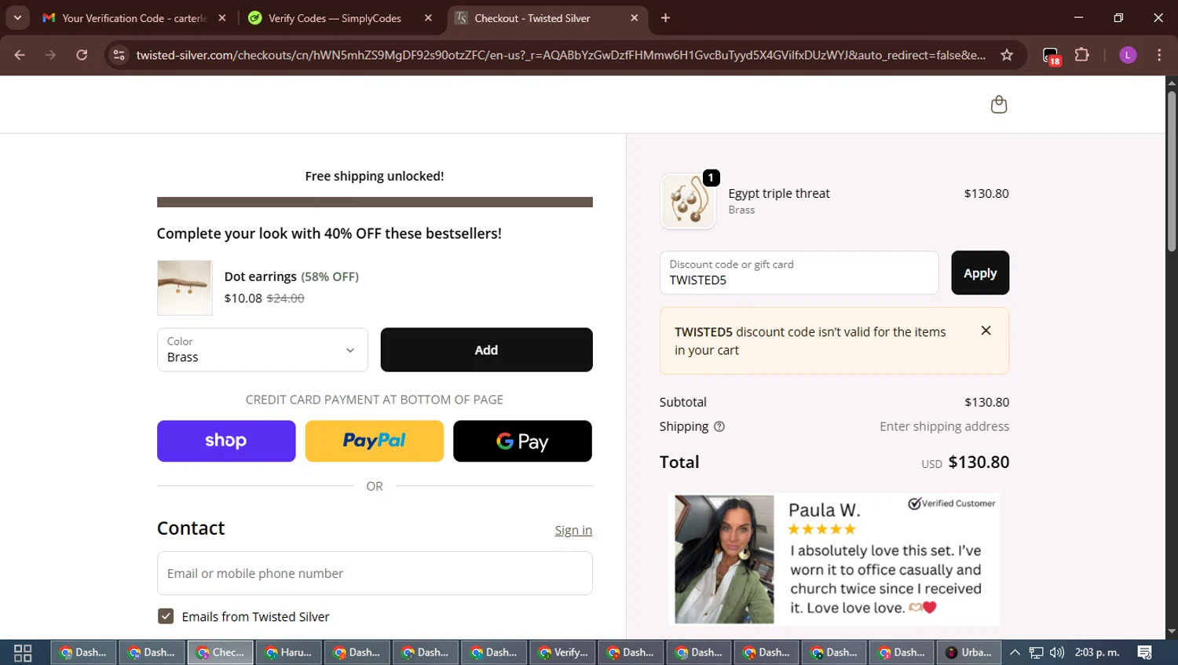Click the Subtotal $130.80 value

click(x=987, y=402)
